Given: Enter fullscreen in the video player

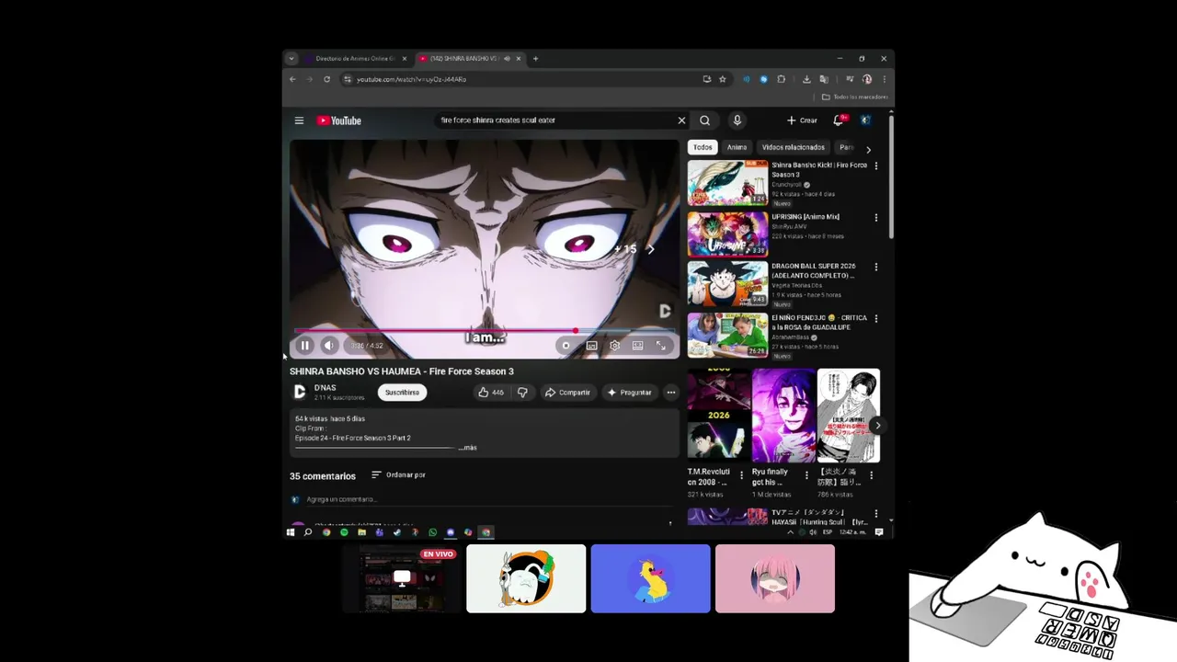Looking at the screenshot, I should pyautogui.click(x=660, y=346).
